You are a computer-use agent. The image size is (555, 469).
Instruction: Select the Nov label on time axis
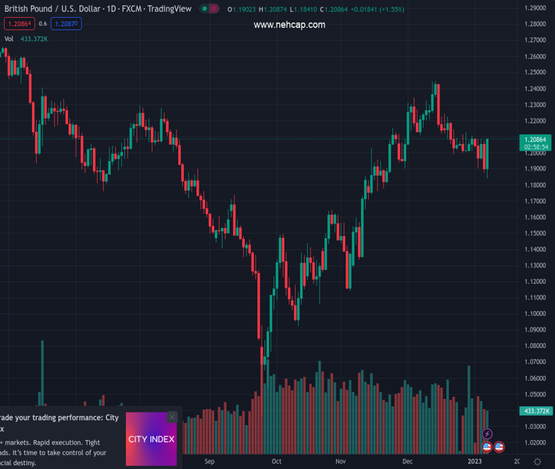click(341, 462)
